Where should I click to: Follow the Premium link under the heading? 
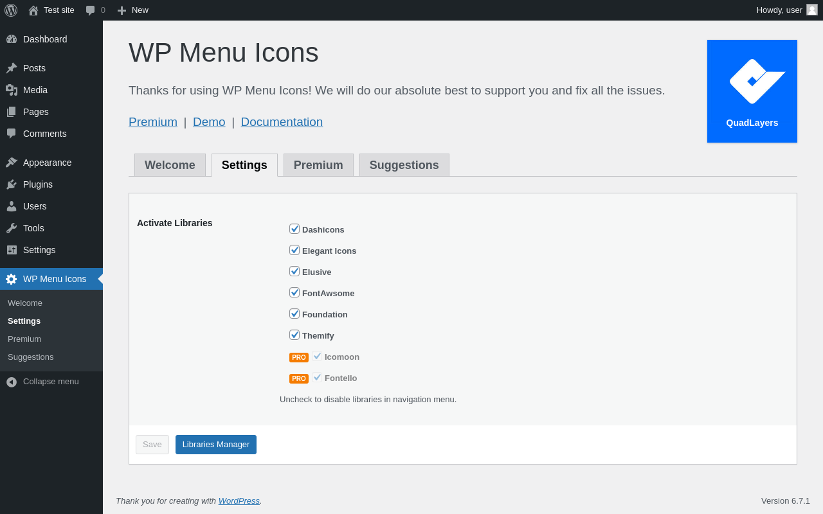click(x=153, y=122)
